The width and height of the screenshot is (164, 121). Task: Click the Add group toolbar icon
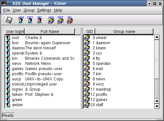(x=51, y=20)
